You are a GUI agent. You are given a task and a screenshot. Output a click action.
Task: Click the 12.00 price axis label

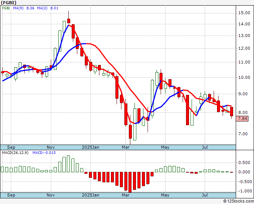coord(244,48)
